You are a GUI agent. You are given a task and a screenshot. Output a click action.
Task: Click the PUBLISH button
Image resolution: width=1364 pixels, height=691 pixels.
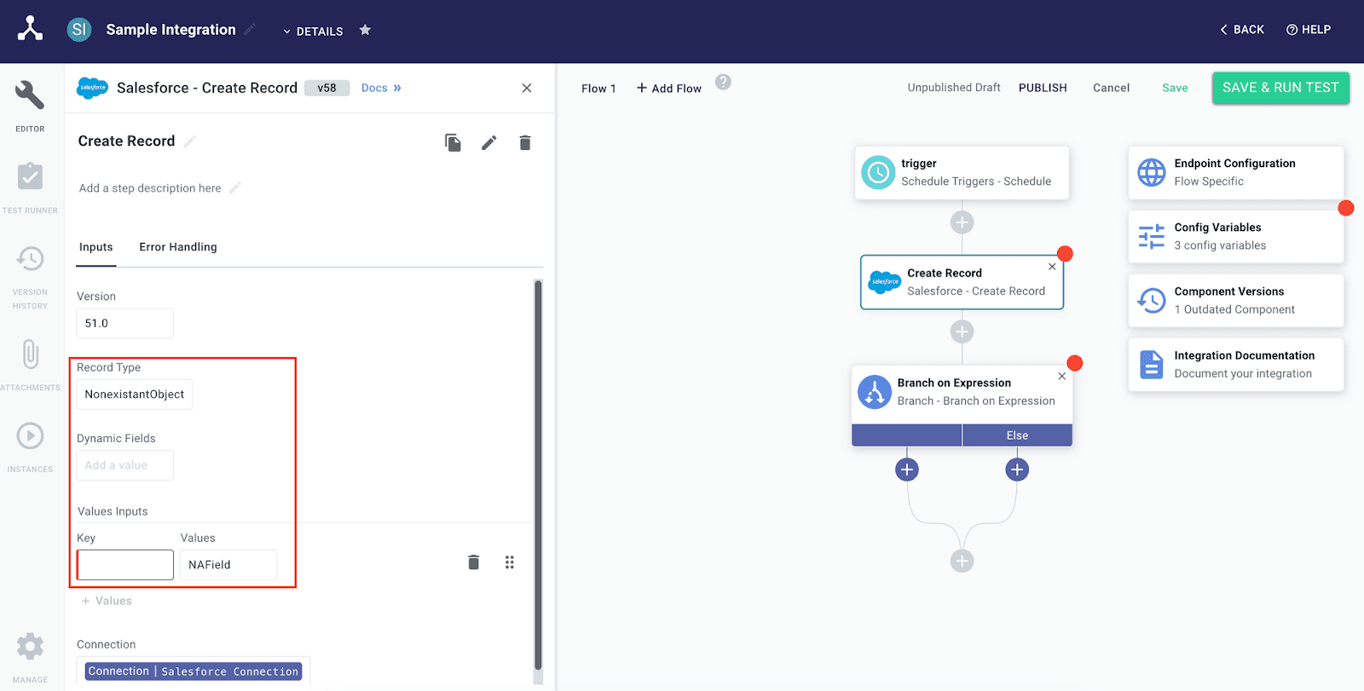coord(1043,88)
